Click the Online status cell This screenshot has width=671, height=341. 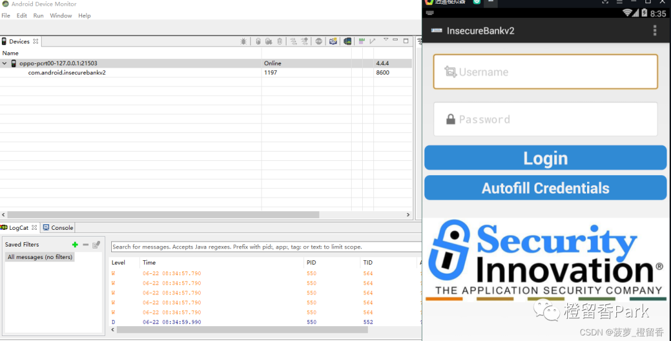pos(273,63)
